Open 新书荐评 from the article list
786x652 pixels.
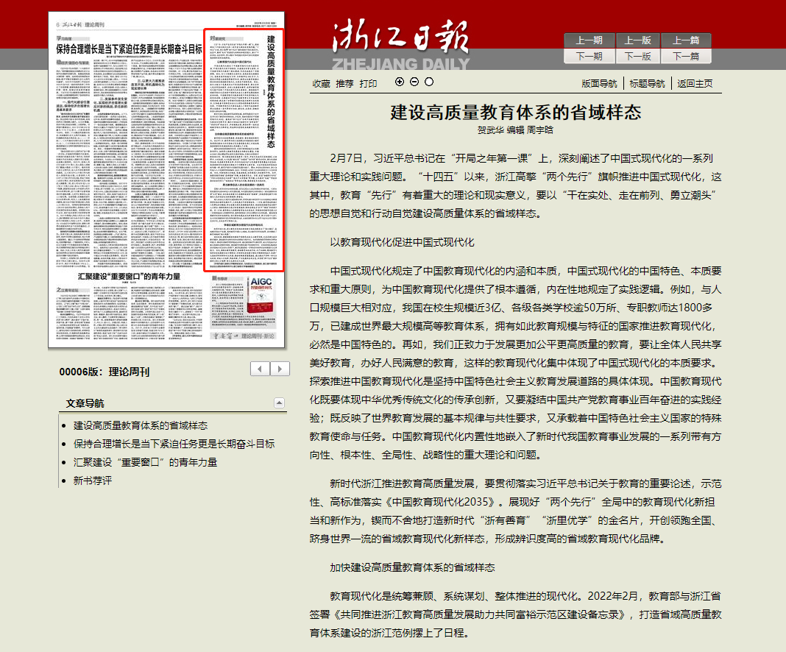[x=93, y=481]
